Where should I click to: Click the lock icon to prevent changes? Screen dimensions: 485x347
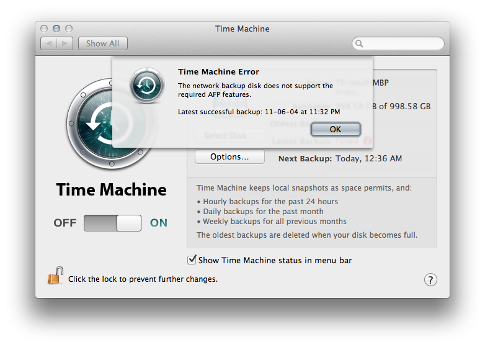click(x=55, y=276)
